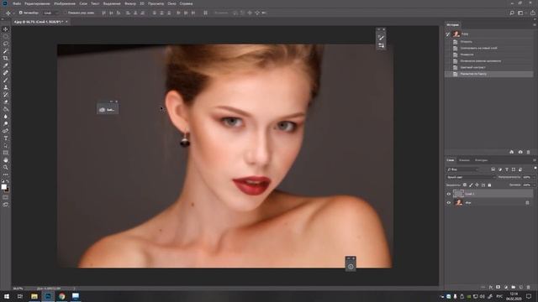Viewport: 538px width, 302px height.
Task: Switch to the Контуры tab
Action: pos(481,160)
